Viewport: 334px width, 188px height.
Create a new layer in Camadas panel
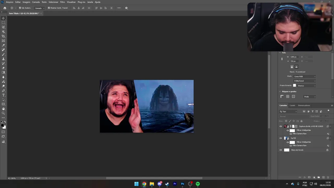coord(324,178)
